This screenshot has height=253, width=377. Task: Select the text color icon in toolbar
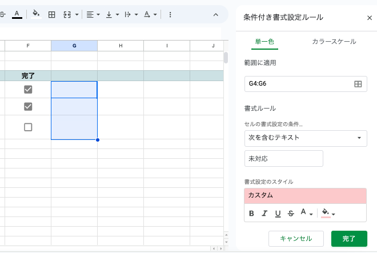[17, 14]
